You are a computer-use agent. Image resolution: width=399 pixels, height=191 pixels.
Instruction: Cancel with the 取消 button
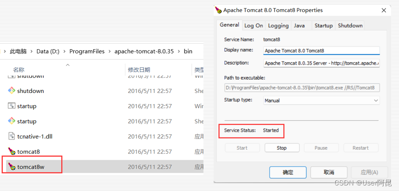329,172
